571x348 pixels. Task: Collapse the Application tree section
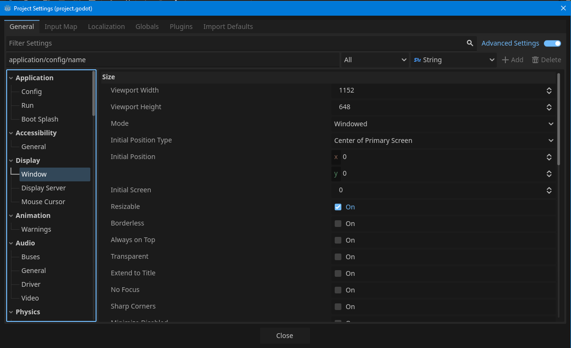(11, 78)
